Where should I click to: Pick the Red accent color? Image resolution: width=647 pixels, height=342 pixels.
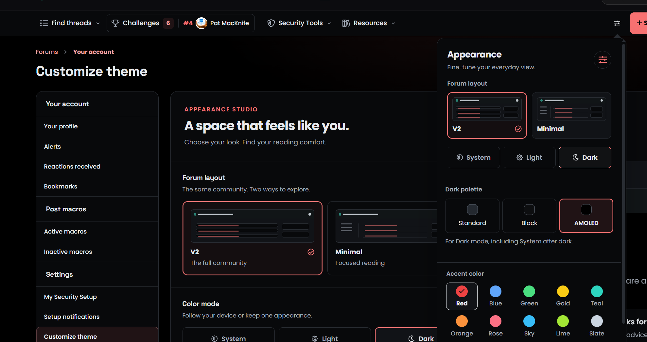point(462,296)
